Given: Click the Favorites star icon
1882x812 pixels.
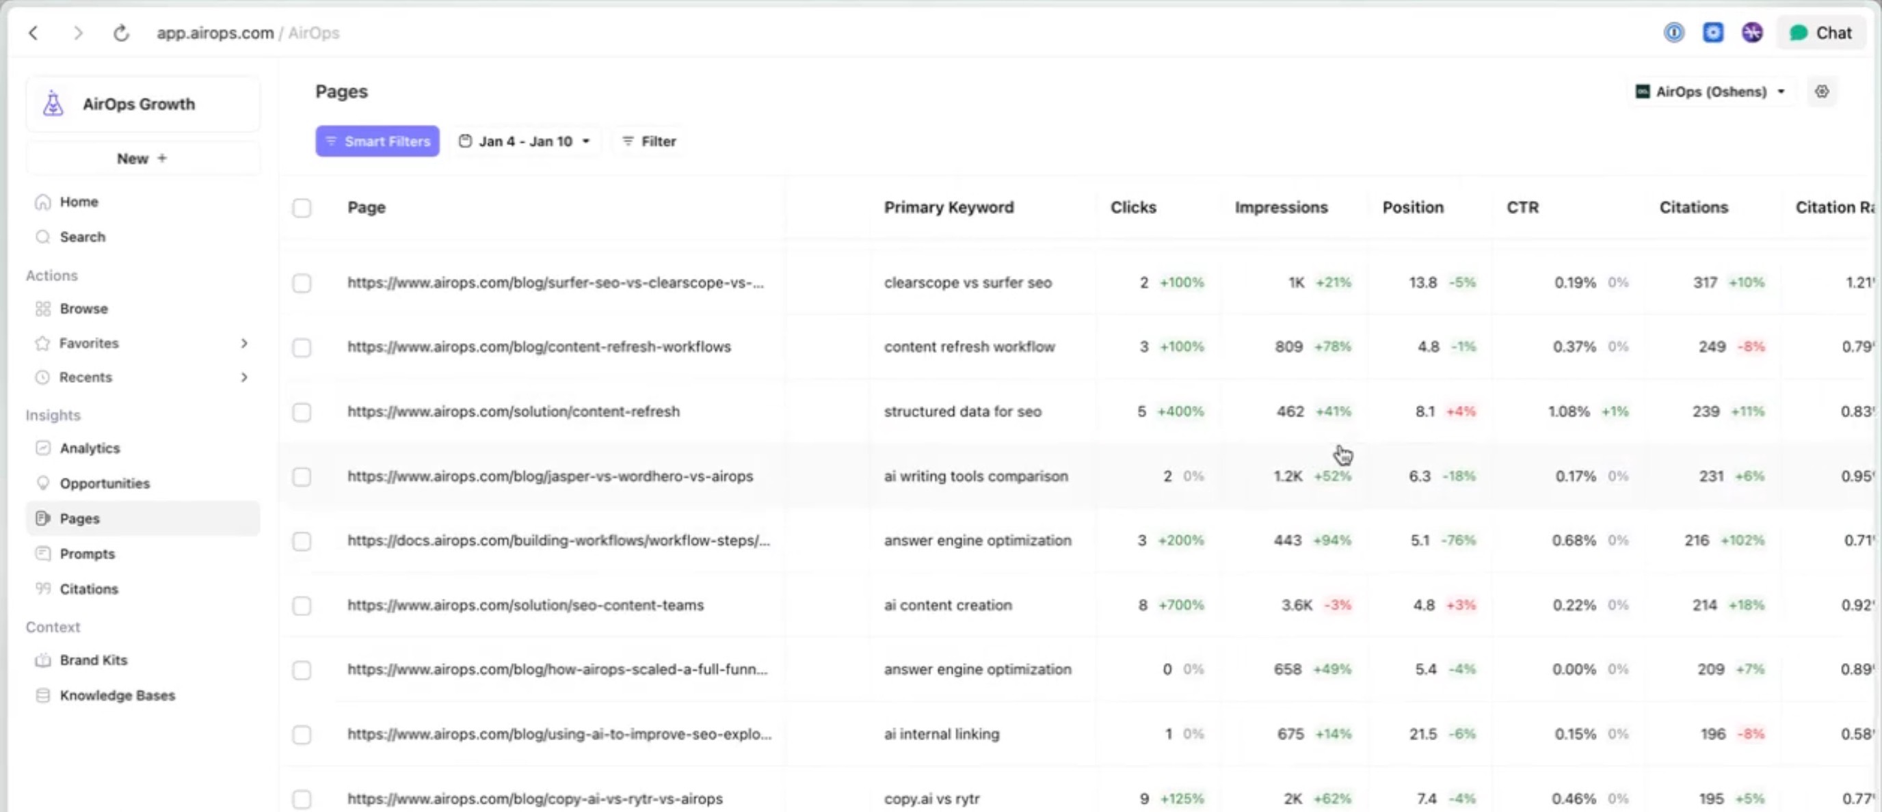Looking at the screenshot, I should click(43, 342).
